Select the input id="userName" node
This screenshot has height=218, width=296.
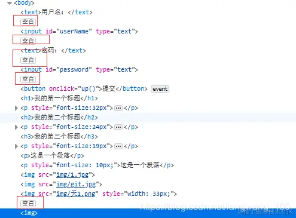click(79, 32)
